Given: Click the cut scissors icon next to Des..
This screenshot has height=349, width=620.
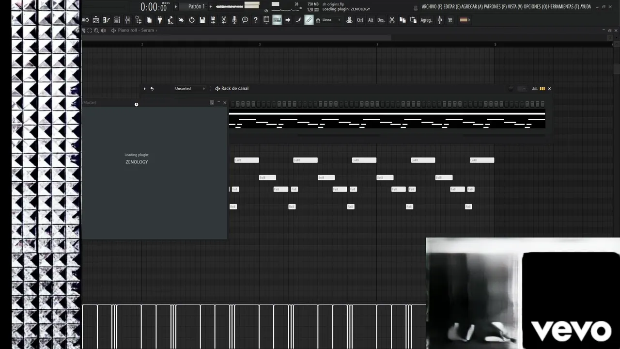Looking at the screenshot, I should [392, 20].
